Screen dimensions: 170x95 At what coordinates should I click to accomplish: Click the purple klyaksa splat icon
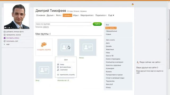pyautogui.click(x=5, y=38)
